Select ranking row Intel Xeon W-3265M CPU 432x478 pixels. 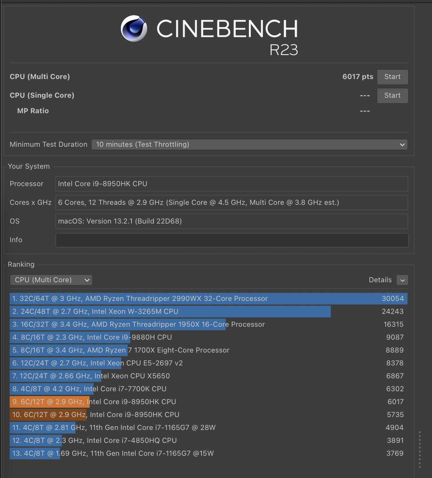(x=209, y=312)
